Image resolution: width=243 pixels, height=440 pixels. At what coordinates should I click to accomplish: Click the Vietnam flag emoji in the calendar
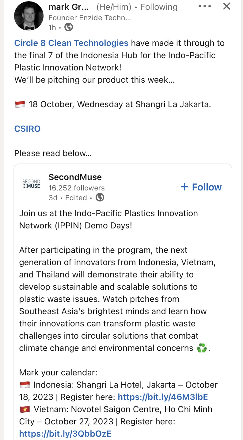[25, 409]
